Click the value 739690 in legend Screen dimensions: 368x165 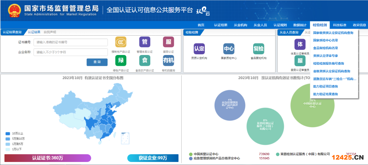pyautogui.click(x=264, y=154)
